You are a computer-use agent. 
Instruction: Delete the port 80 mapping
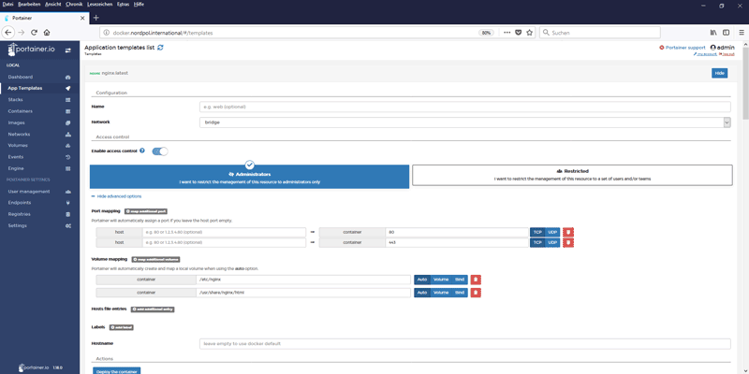[x=568, y=232]
